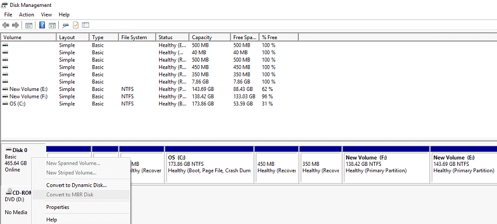Choose Help in the context menu
This screenshot has height=224, width=497.
(x=81, y=219)
